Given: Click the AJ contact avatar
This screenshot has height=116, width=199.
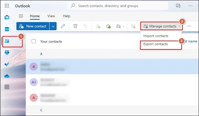Looking at the screenshot, I should 34,82.
